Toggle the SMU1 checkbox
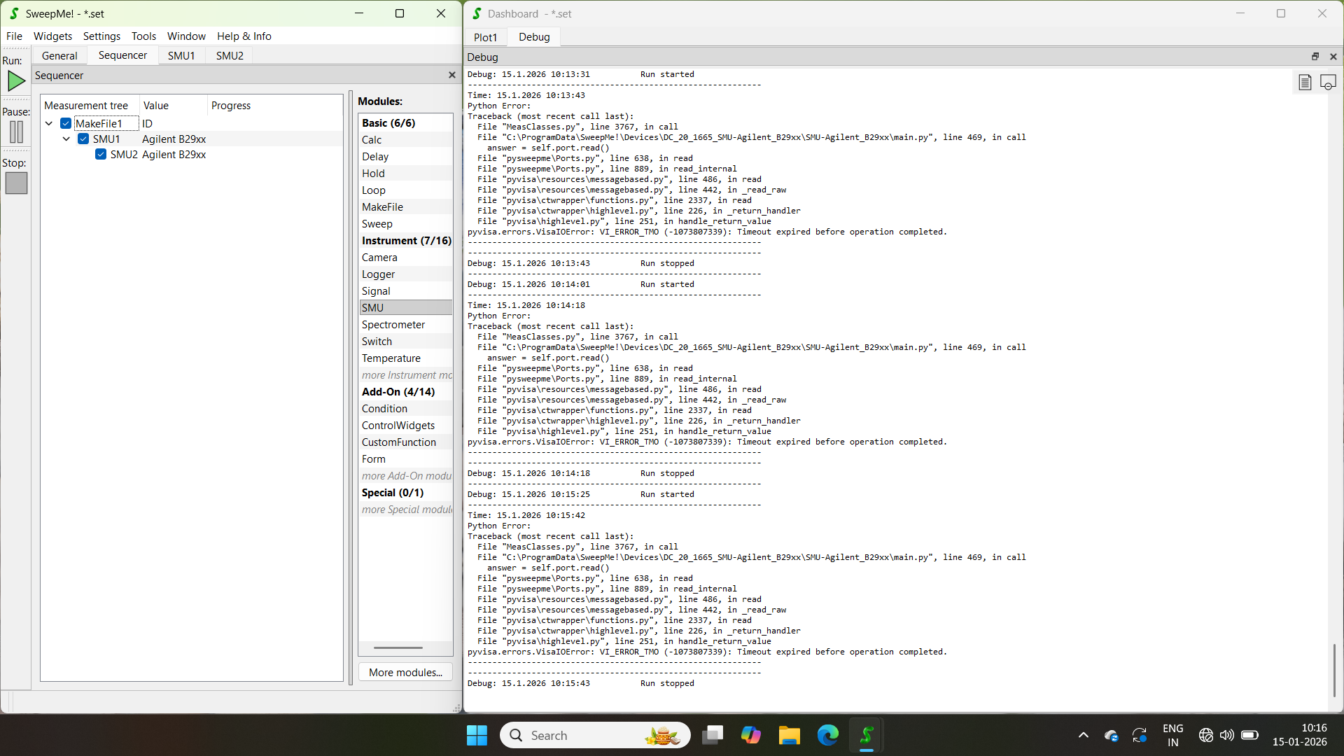The image size is (1344, 756). (x=83, y=139)
